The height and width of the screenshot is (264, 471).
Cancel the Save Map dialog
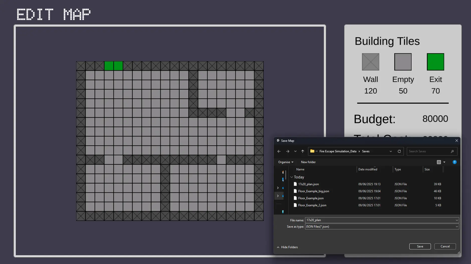[445, 246]
